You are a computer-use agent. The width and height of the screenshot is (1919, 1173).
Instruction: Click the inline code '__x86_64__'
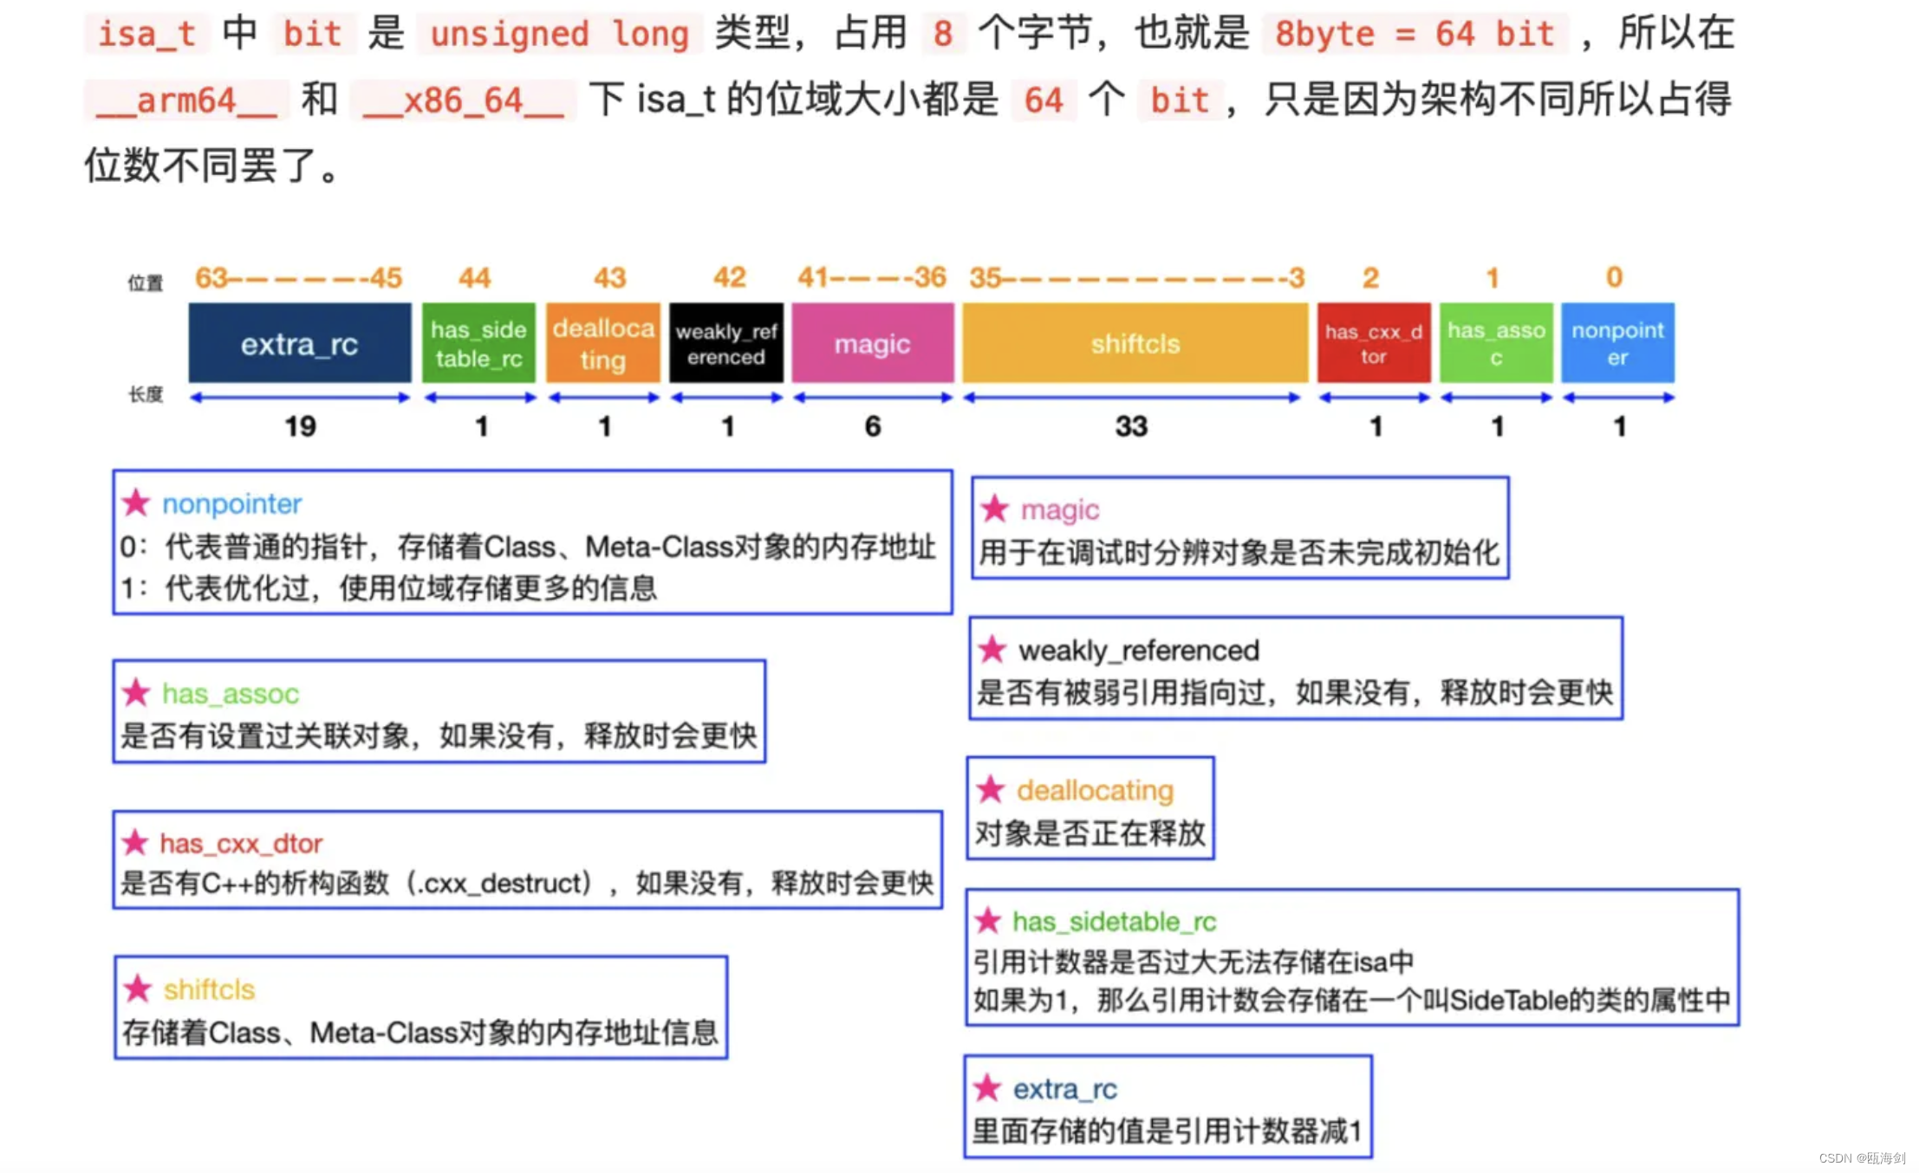pos(463,100)
